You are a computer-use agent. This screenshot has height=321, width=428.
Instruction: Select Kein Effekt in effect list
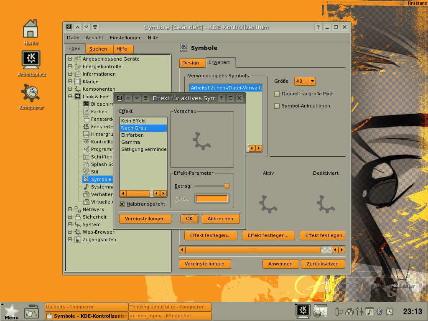143,121
